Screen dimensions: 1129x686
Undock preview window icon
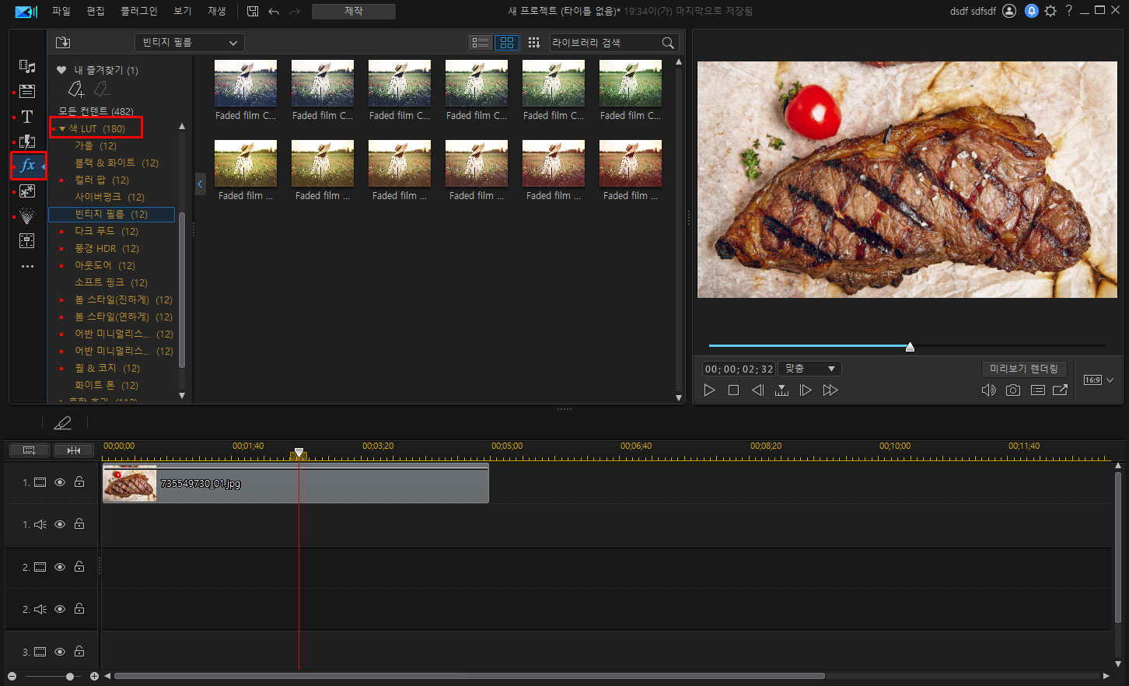click(x=1060, y=390)
